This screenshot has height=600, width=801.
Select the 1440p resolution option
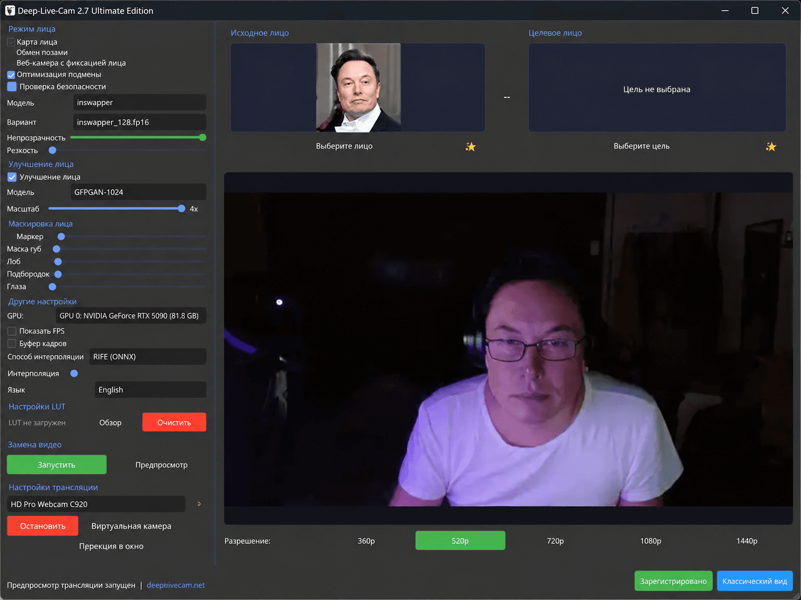(x=747, y=541)
